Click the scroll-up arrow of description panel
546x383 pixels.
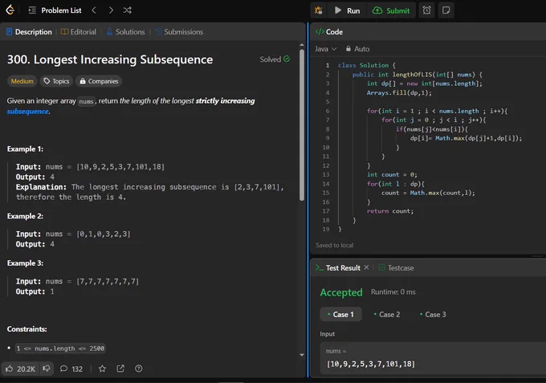tap(302, 45)
